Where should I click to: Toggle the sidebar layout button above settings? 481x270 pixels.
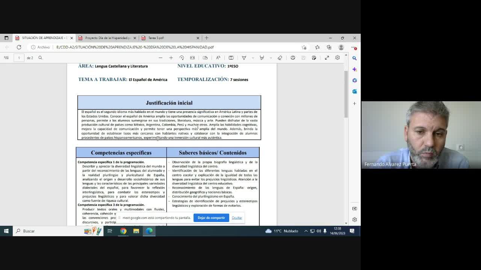(354, 208)
